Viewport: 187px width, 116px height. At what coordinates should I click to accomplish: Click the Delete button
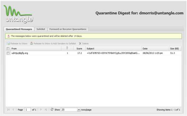(x=84, y=44)
